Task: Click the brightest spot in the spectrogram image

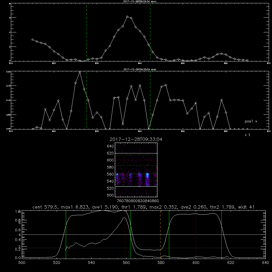Action: [147, 175]
